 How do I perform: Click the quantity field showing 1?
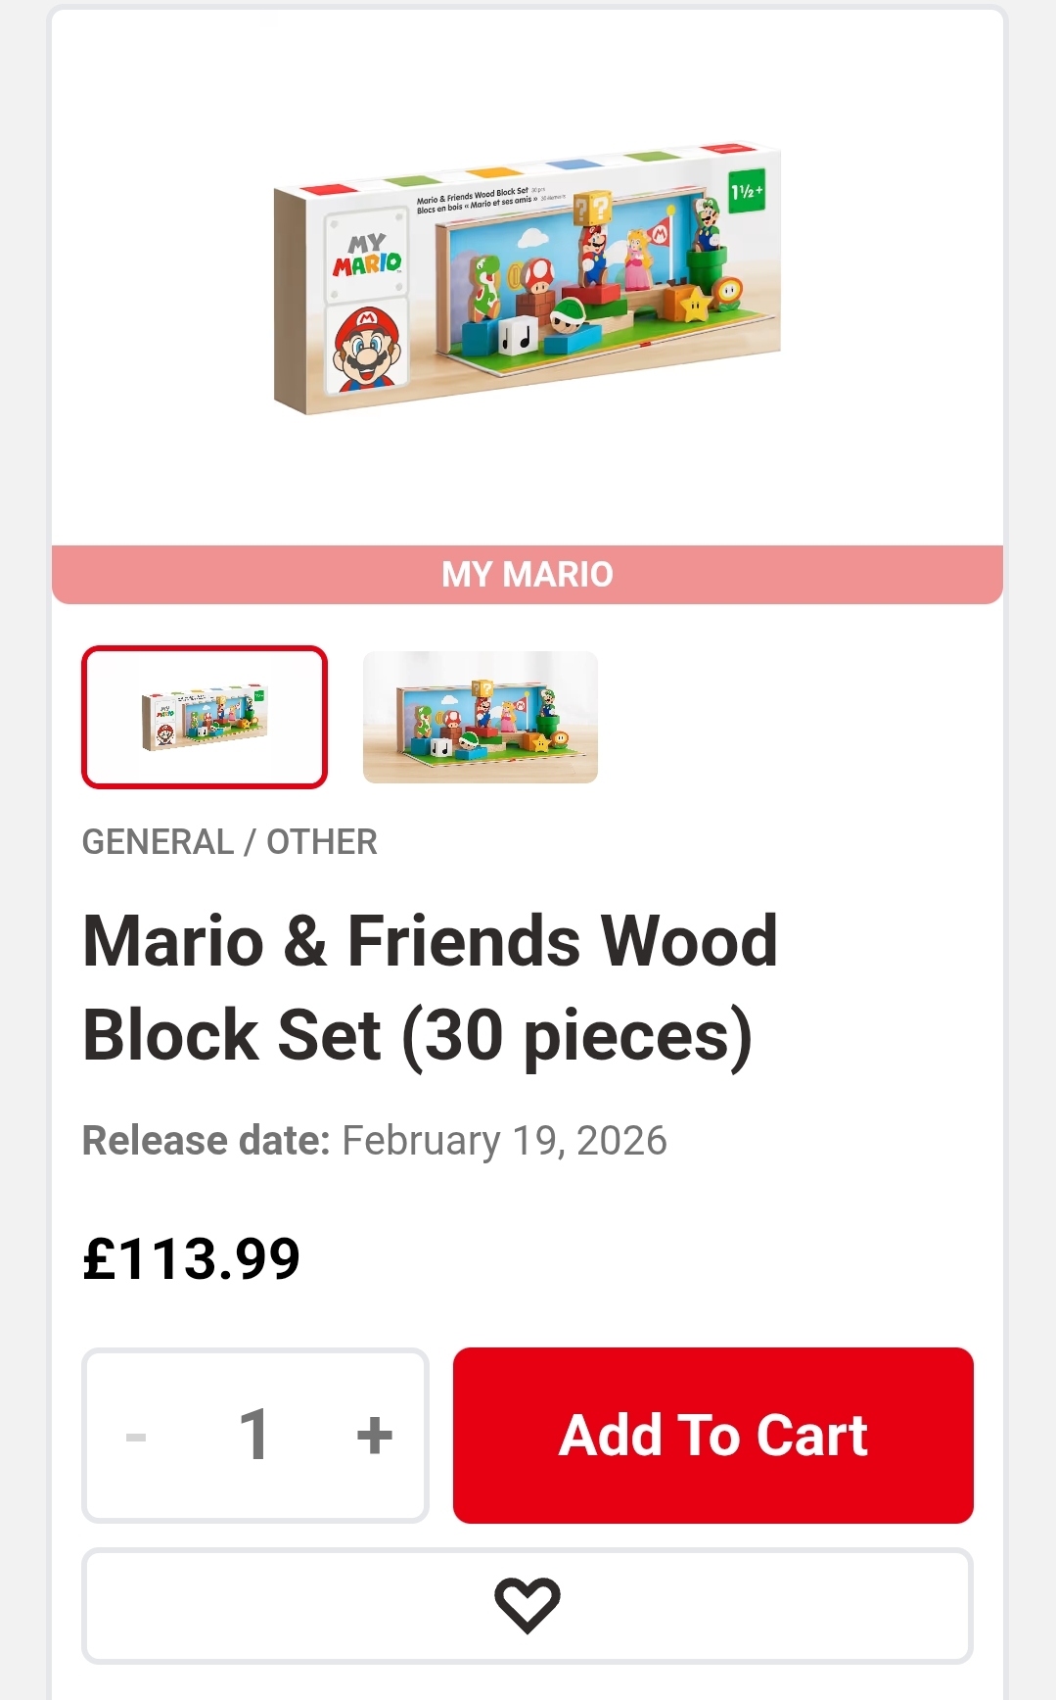254,1436
